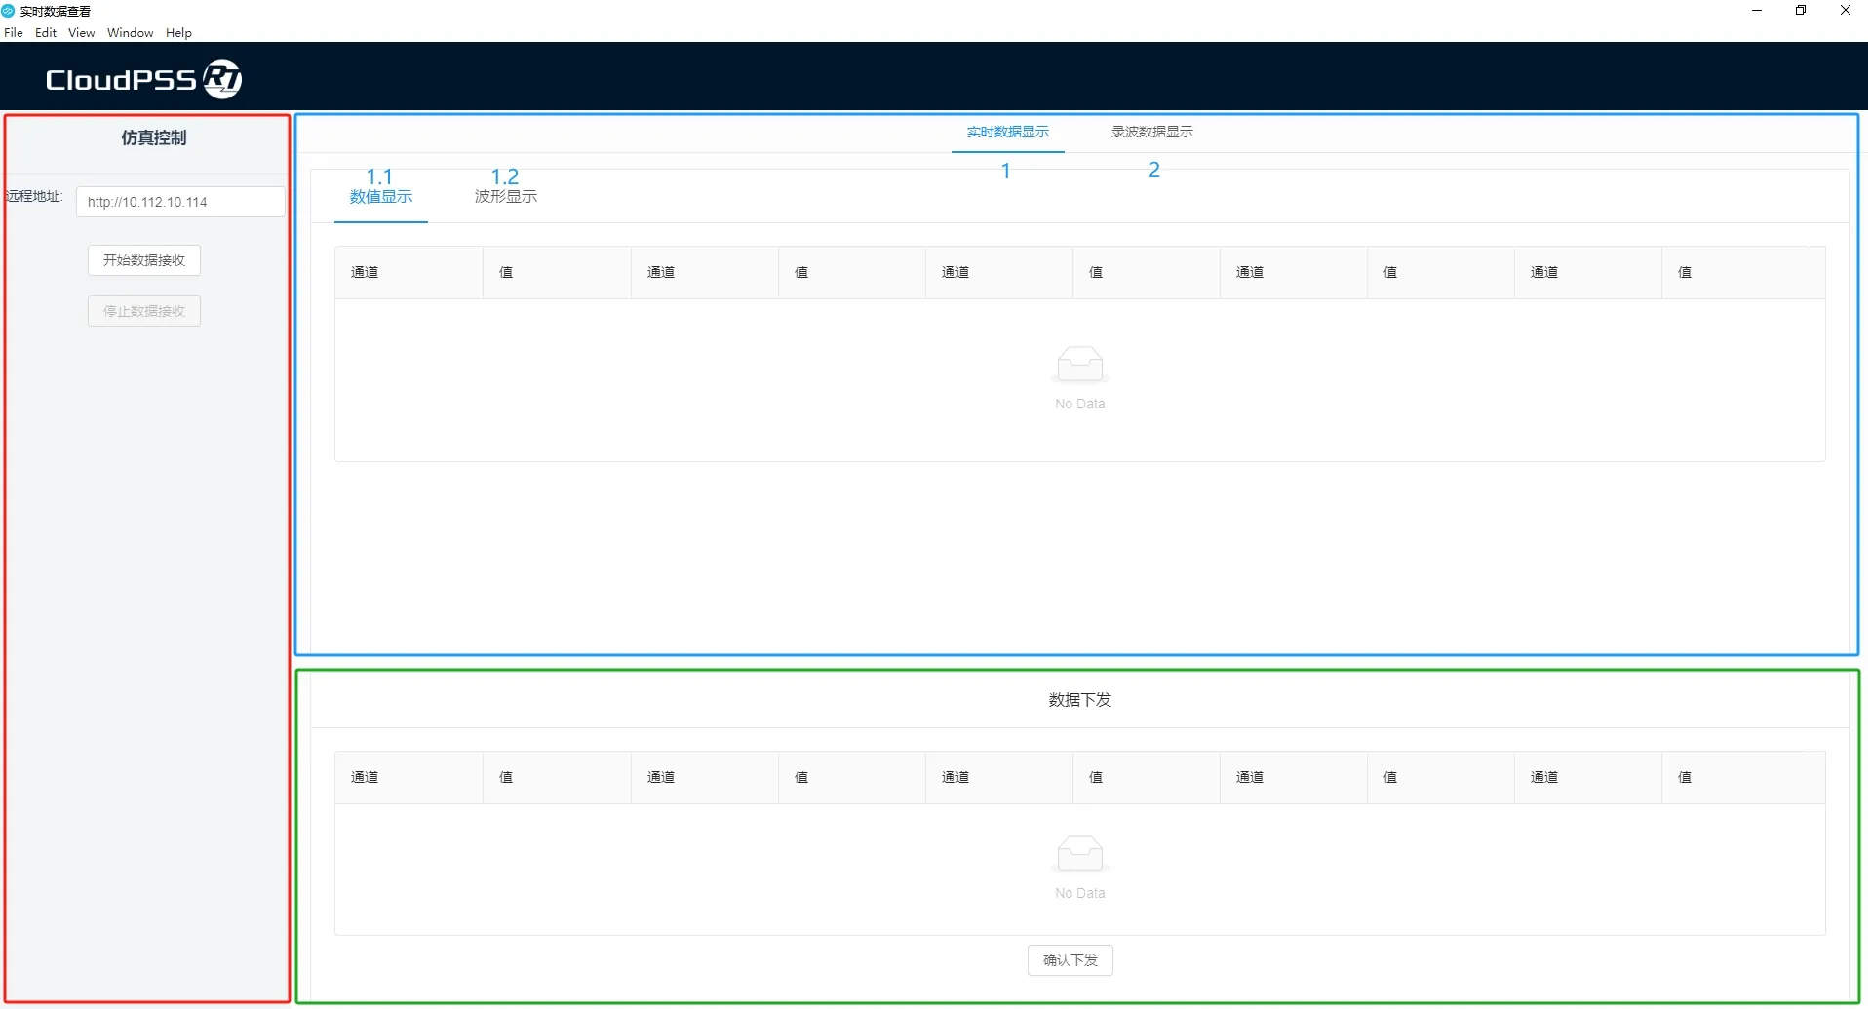This screenshot has height=1009, width=1868.
Task: Click the 仿真控制 panel heading
Action: tap(153, 137)
